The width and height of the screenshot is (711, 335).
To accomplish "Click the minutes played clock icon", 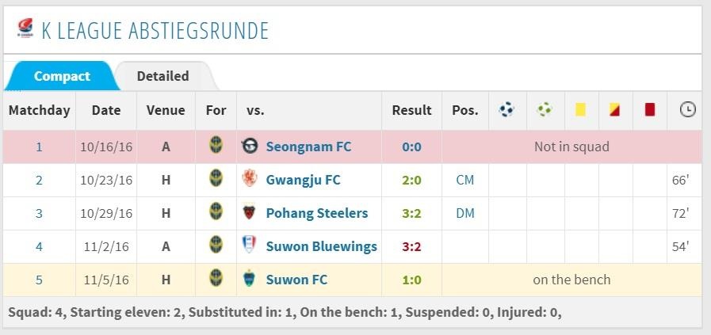I will click(687, 110).
